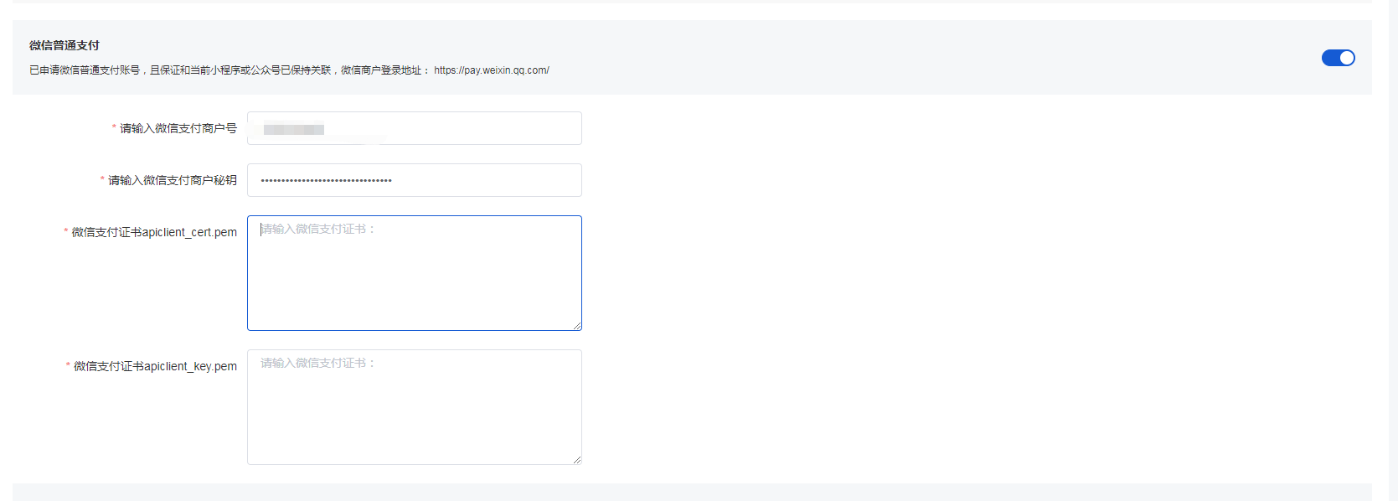Click the masked dots in the 商户秘钥 field
The height and width of the screenshot is (501, 1398).
pyautogui.click(x=326, y=181)
